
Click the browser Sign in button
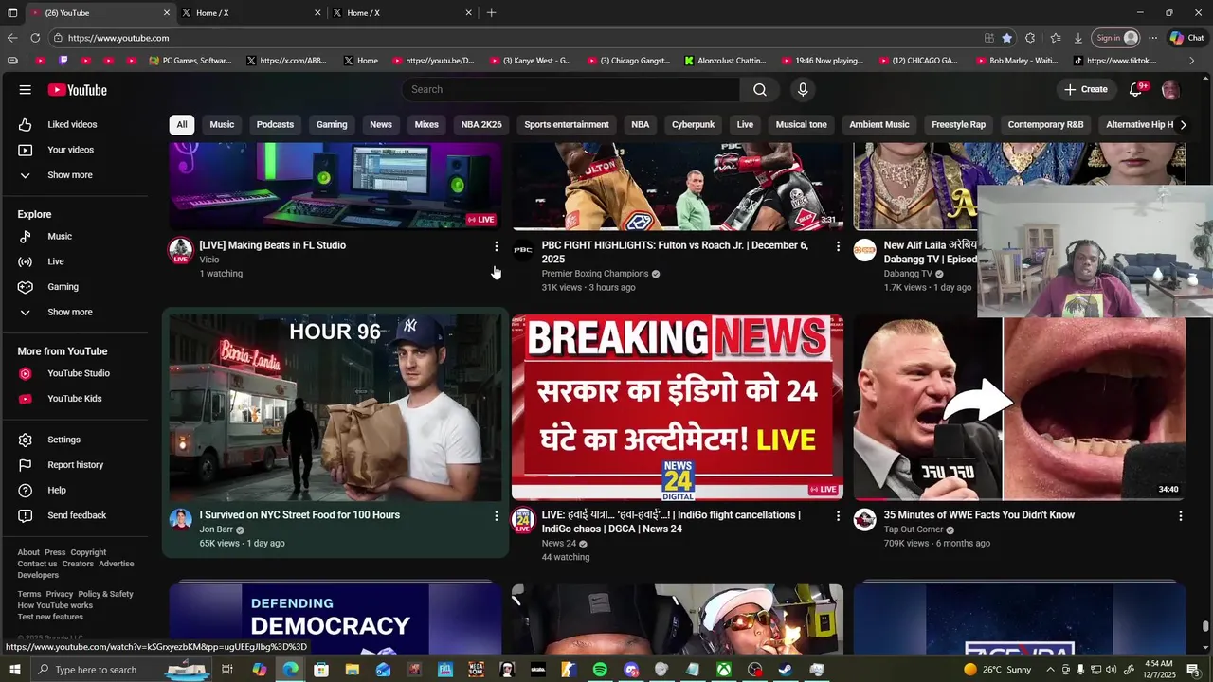pyautogui.click(x=1116, y=38)
